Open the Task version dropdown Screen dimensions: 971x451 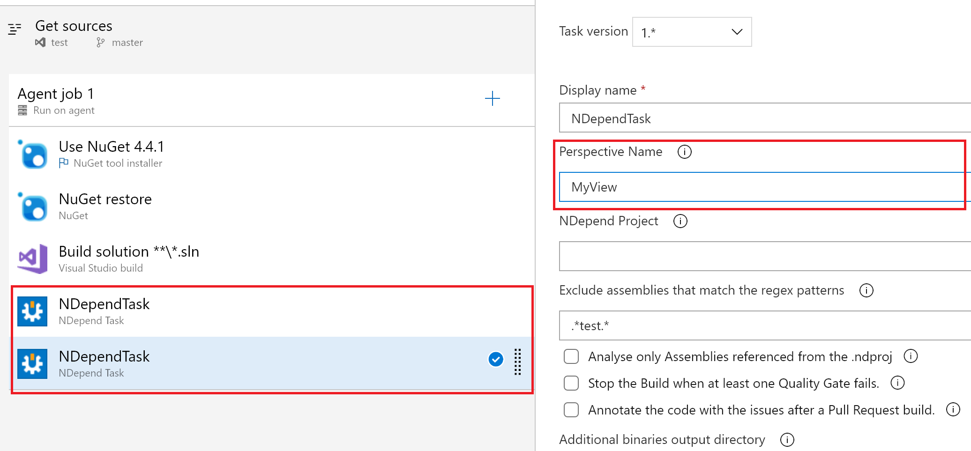coord(692,32)
